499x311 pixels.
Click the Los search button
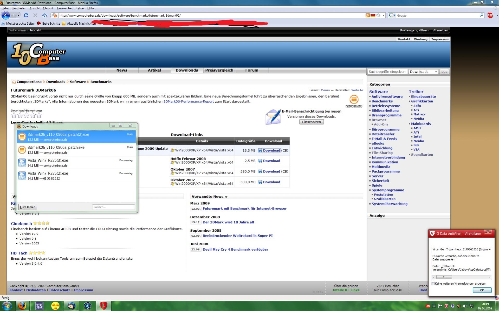click(444, 72)
